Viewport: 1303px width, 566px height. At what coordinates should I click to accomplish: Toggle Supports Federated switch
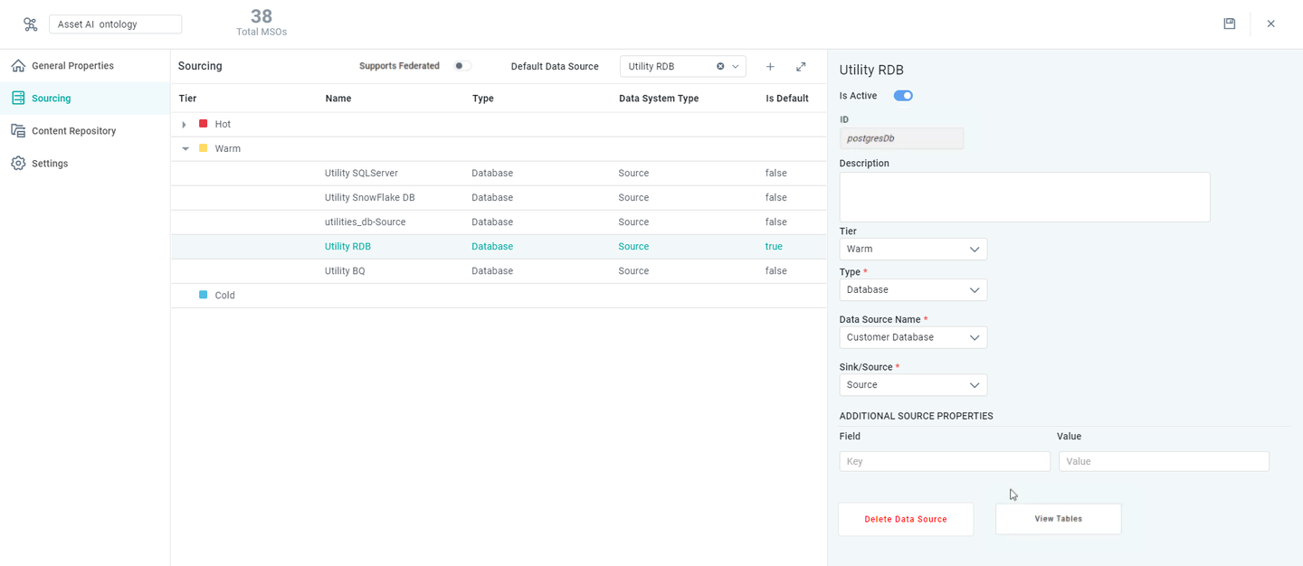(462, 66)
